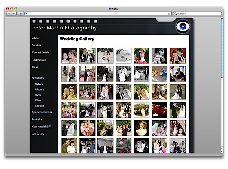
Task: Open the About page link
Action: tap(36, 38)
